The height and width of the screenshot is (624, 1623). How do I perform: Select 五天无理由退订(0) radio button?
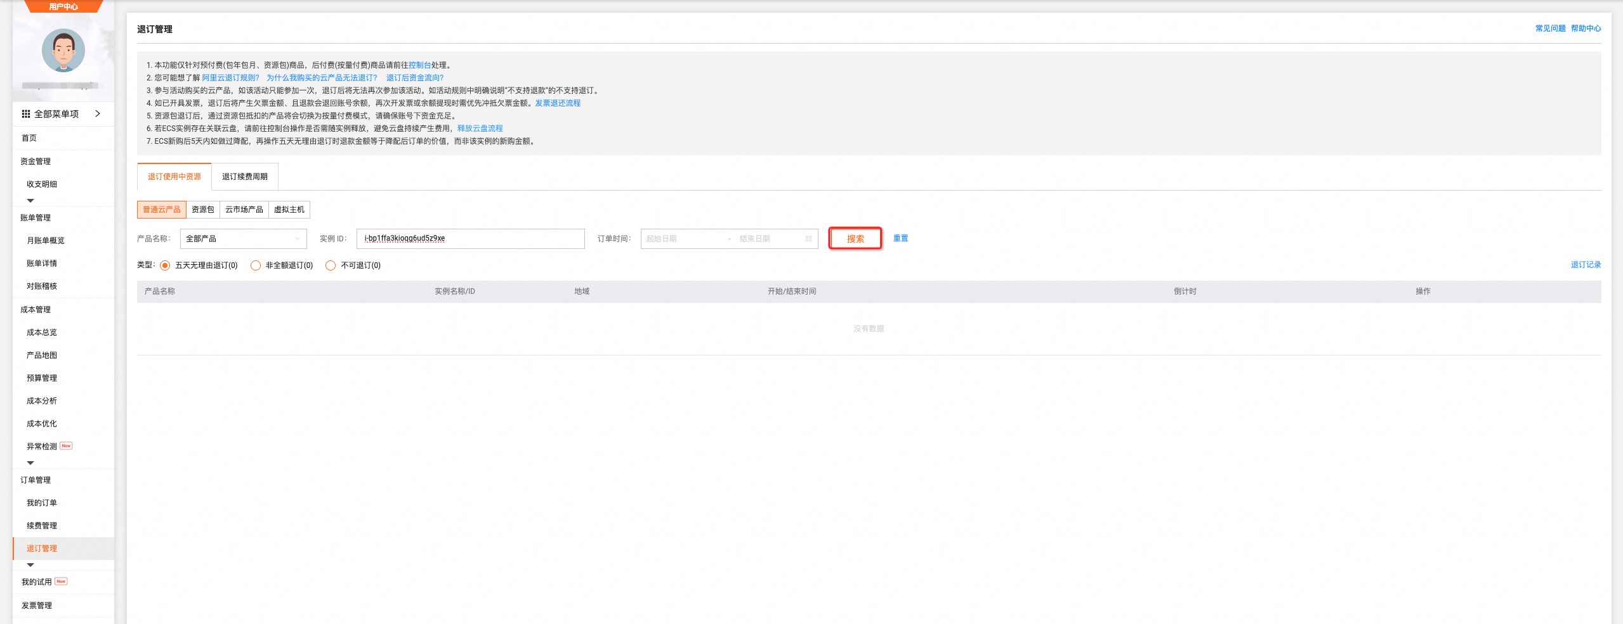[x=165, y=265]
